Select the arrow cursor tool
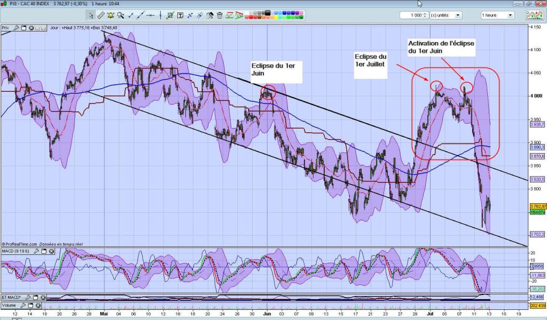 tap(91, 15)
